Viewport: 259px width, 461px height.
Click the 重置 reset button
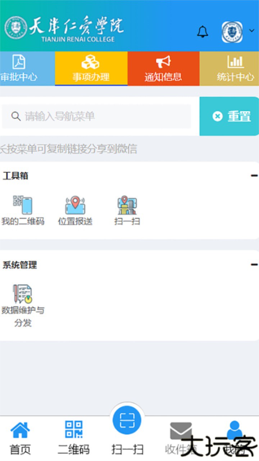click(229, 116)
